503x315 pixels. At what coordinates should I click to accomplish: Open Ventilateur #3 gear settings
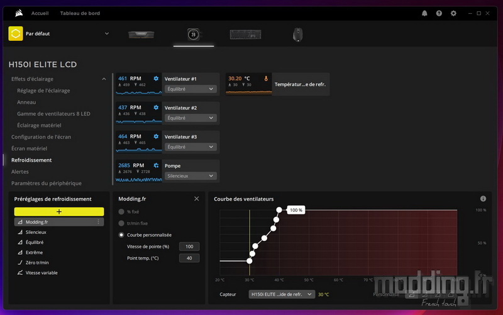coord(156,136)
